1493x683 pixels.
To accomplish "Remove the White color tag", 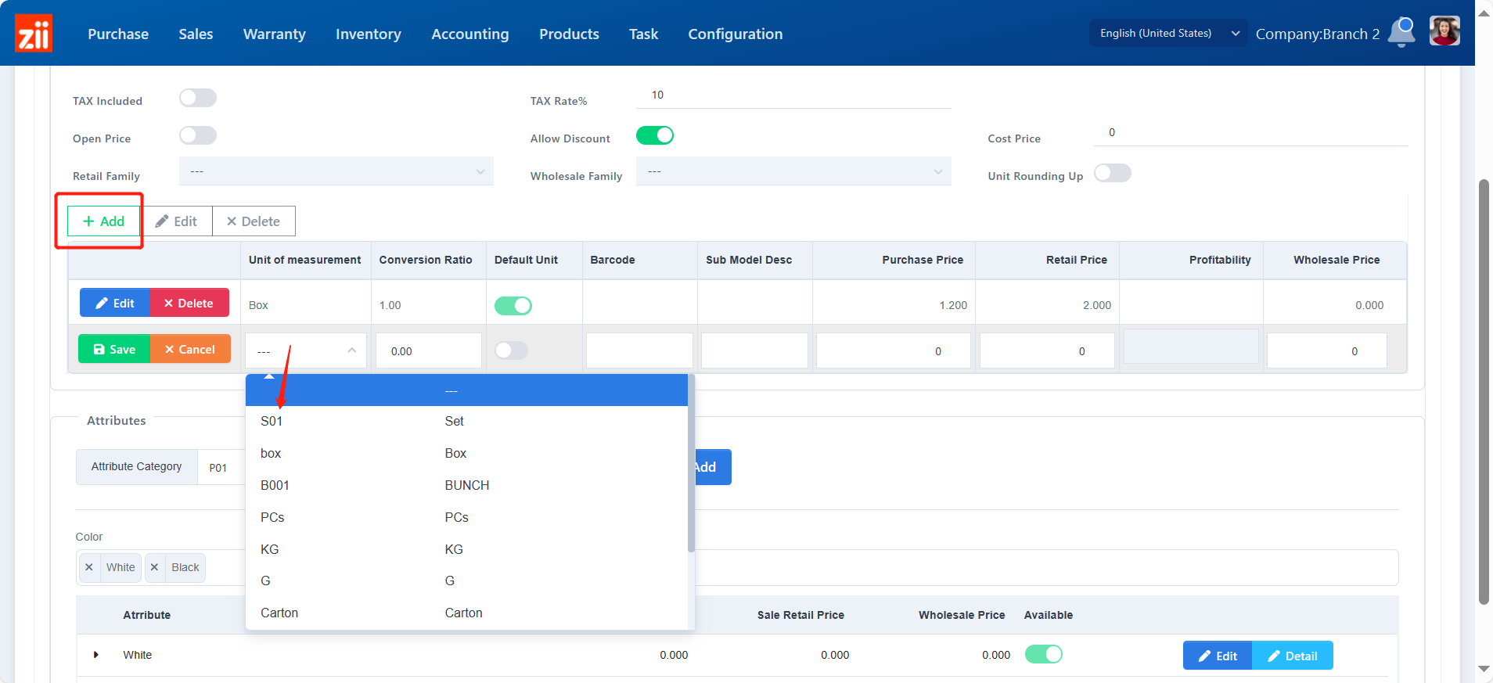I will (x=89, y=567).
